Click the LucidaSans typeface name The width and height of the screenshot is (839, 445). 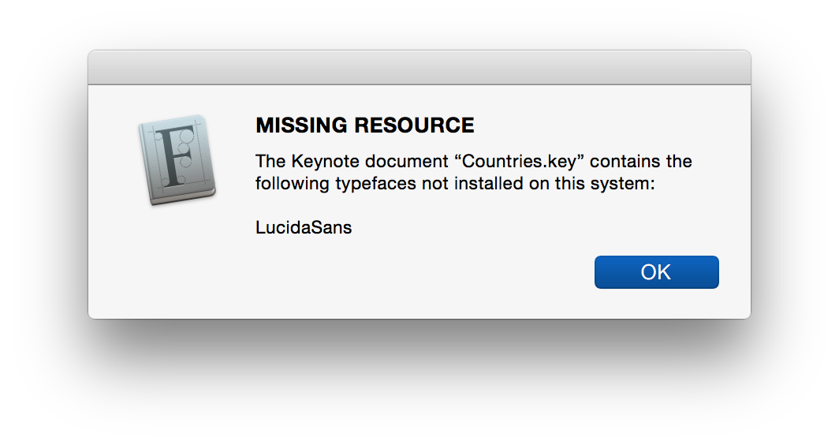[x=304, y=227]
